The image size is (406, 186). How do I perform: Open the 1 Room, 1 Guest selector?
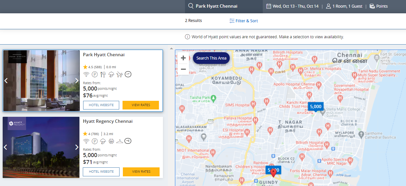[x=344, y=6]
